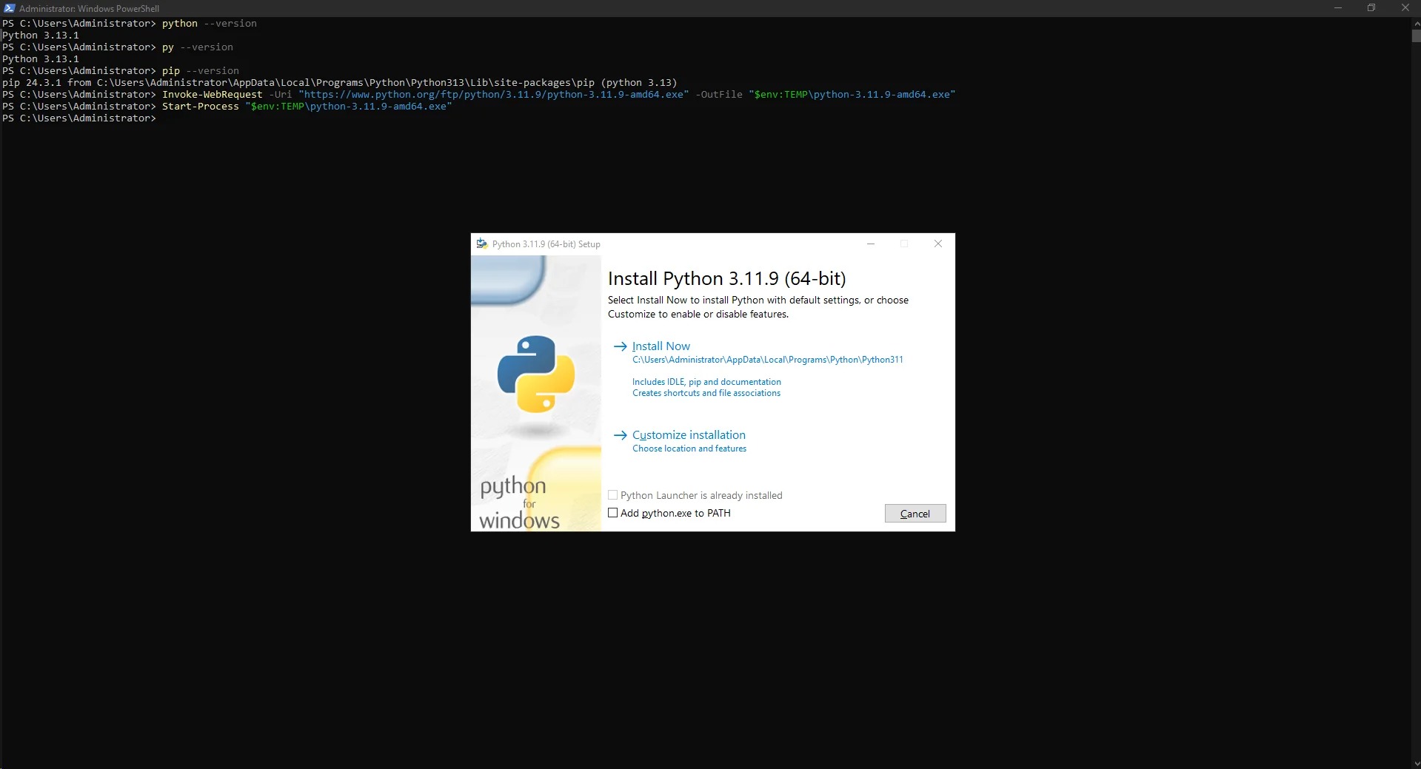1421x769 pixels.
Task: Click the Python logo in setup sidebar
Action: point(536,374)
